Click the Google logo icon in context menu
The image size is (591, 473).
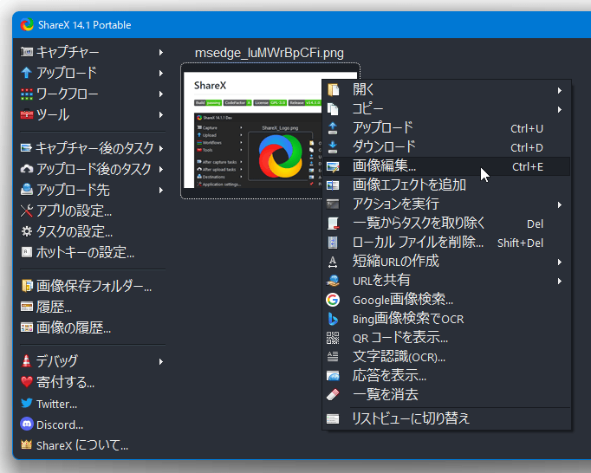333,300
